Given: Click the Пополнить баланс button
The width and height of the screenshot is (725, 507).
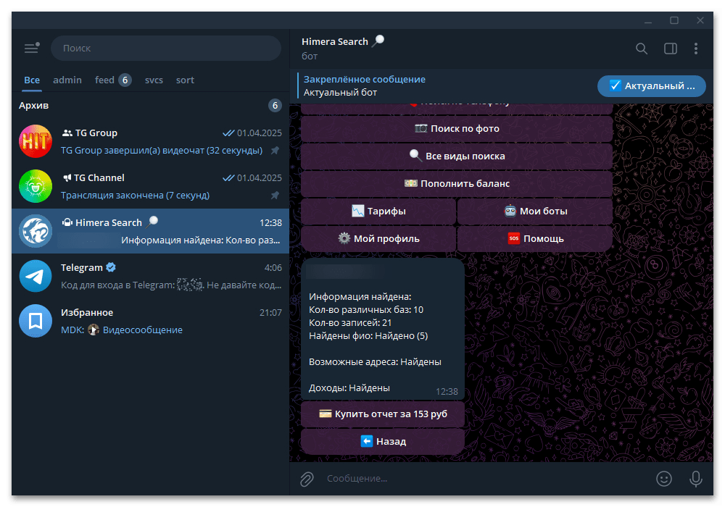Looking at the screenshot, I should click(x=457, y=183).
